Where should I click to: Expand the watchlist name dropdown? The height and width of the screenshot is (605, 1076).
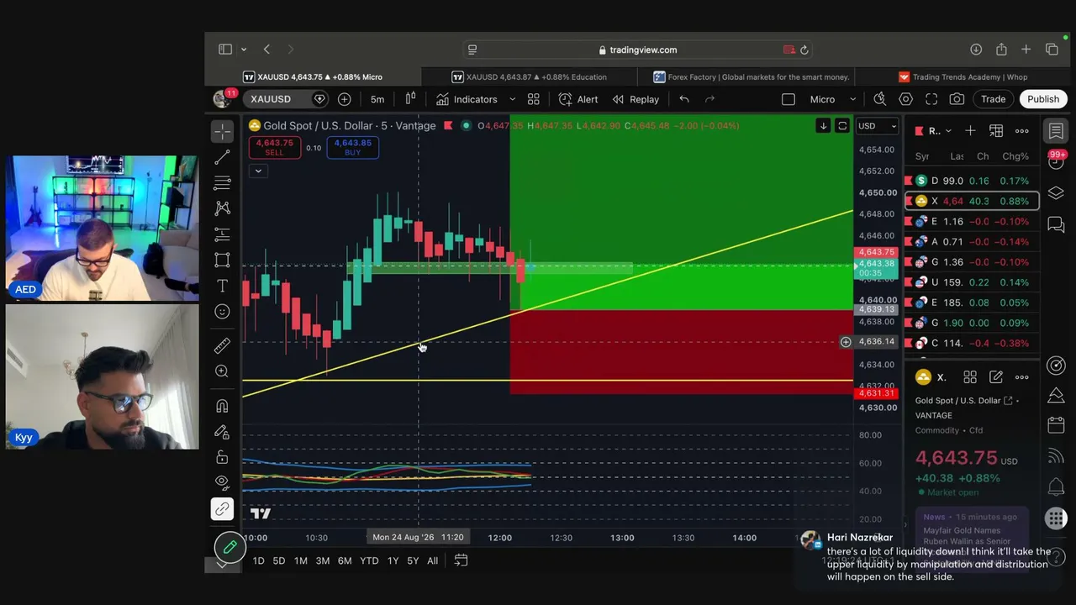[x=939, y=131]
